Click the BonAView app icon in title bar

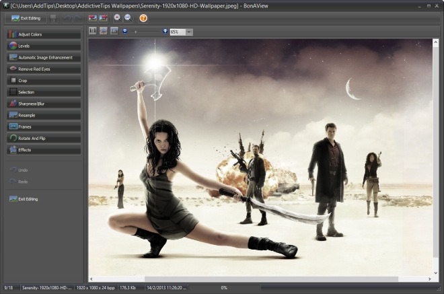tap(5, 5)
